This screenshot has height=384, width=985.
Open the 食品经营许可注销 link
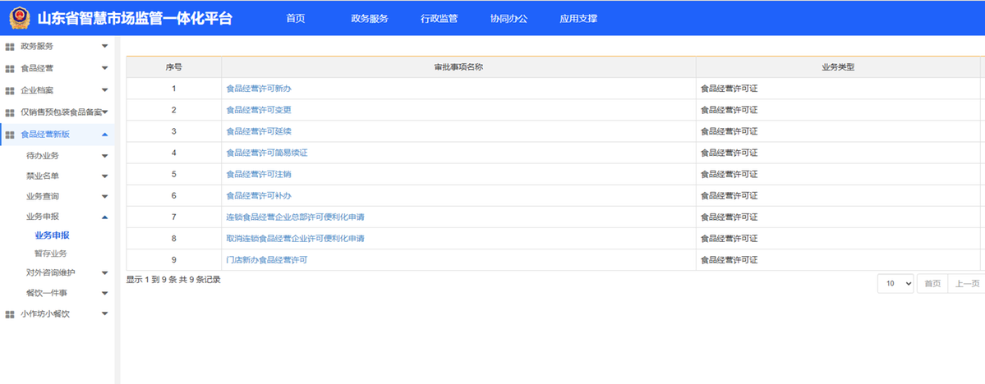[259, 174]
